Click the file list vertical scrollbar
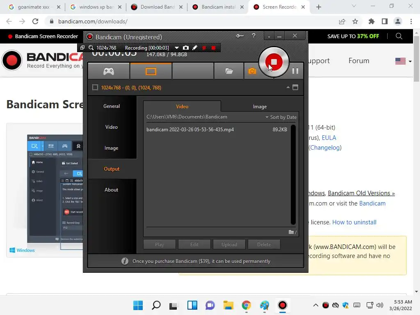 [x=293, y=175]
